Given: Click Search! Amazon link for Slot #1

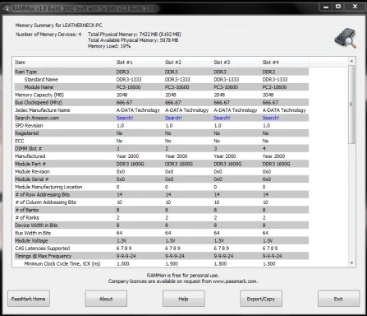Looking at the screenshot, I should click(125, 118).
